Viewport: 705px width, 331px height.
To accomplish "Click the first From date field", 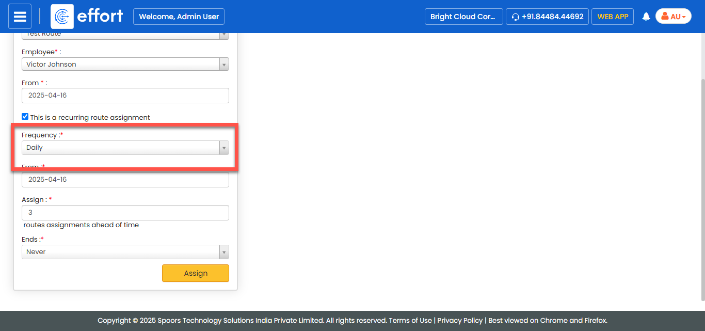I will (125, 96).
